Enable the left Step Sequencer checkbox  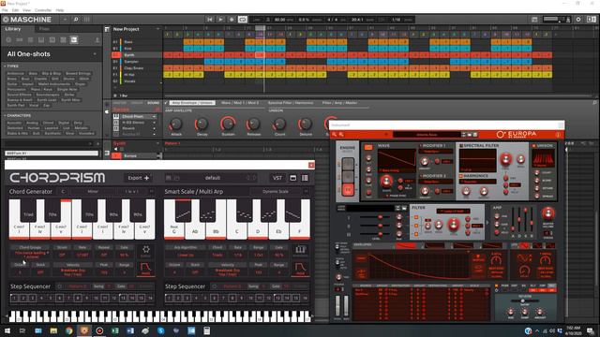click(60, 286)
